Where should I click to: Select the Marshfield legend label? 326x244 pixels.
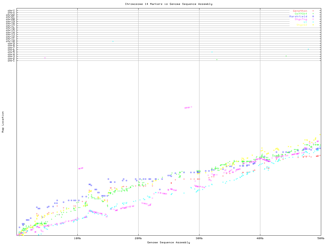[298, 17]
